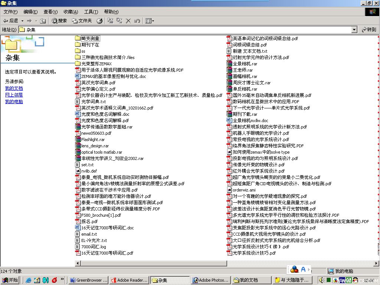Image resolution: width=380 pixels, height=285 pixels.
Task: Click the Copy To folder icon
Action: tap(119, 21)
